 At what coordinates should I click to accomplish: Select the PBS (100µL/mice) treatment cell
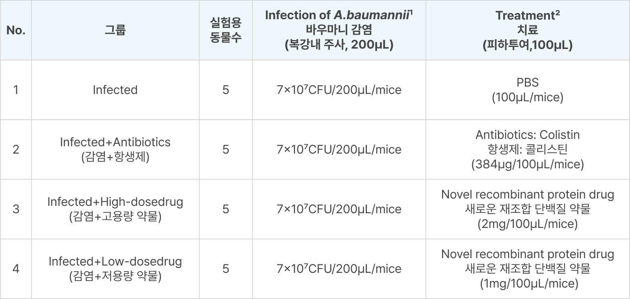click(527, 90)
